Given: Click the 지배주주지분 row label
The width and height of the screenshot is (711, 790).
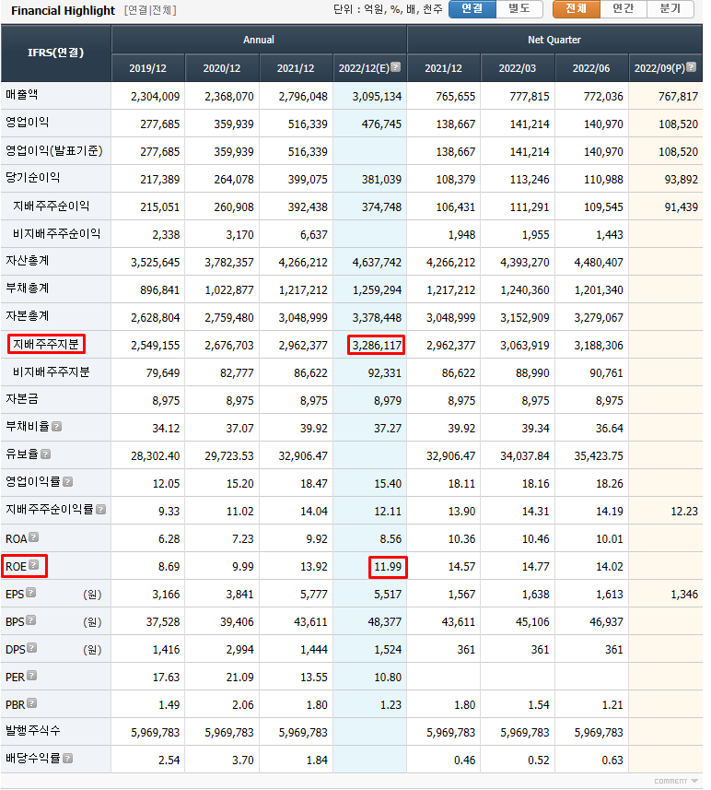Looking at the screenshot, I should (x=46, y=344).
